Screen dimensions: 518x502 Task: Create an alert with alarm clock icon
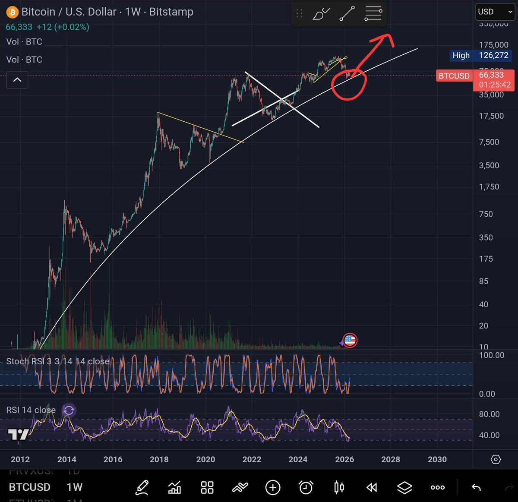click(x=306, y=488)
